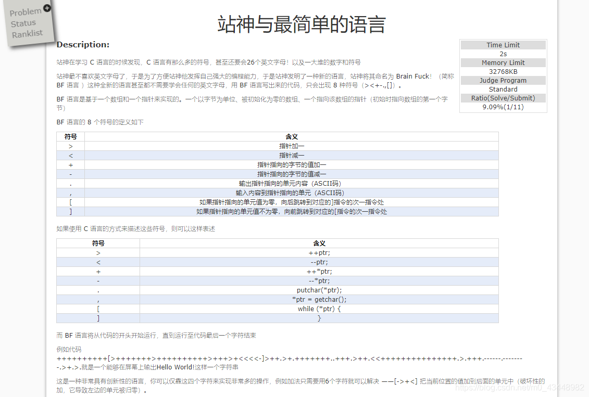Click the *ptr = getchar(); cell
Screen dimensions: 589x397
[319, 299]
